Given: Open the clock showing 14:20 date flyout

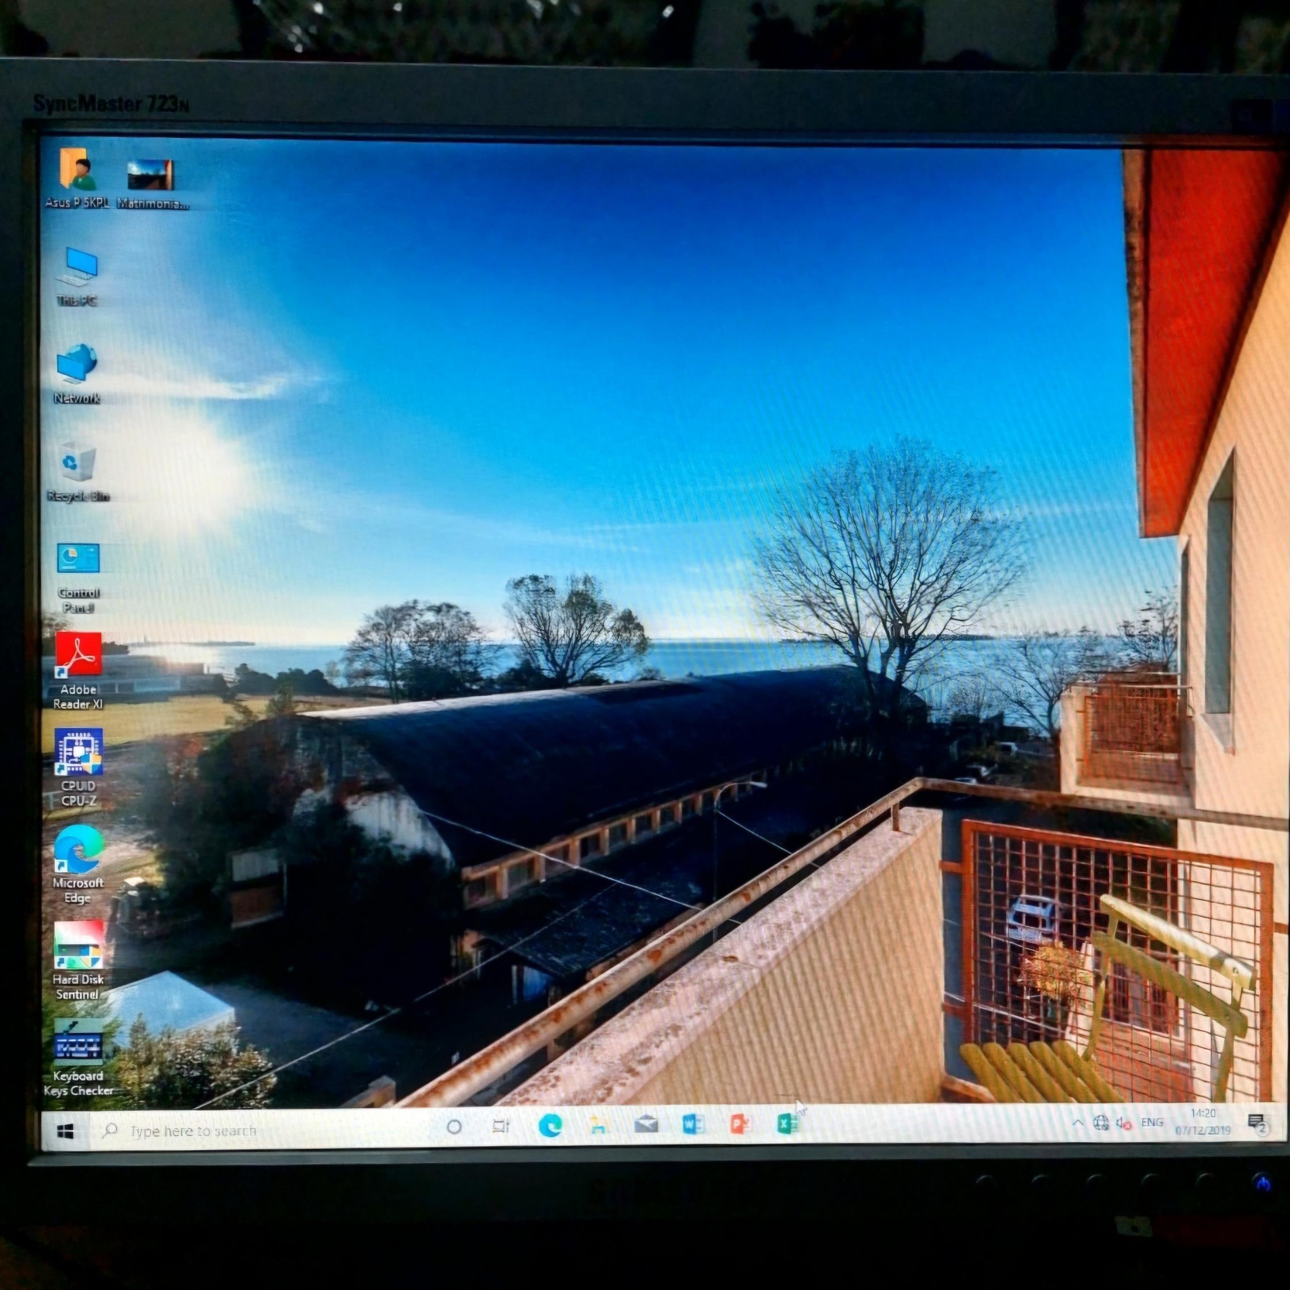Looking at the screenshot, I should pos(1203,1122).
